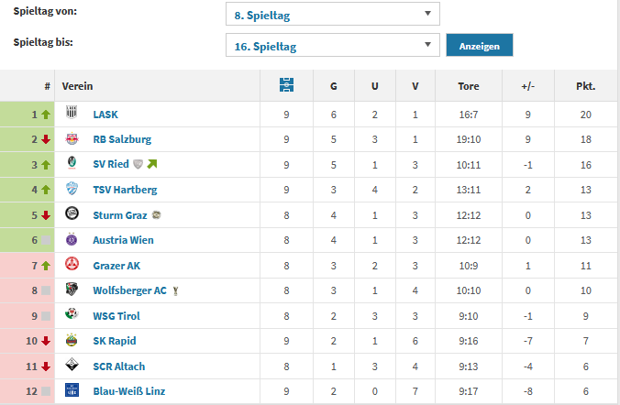Click the RB Salzburg club logo

pos(72,139)
